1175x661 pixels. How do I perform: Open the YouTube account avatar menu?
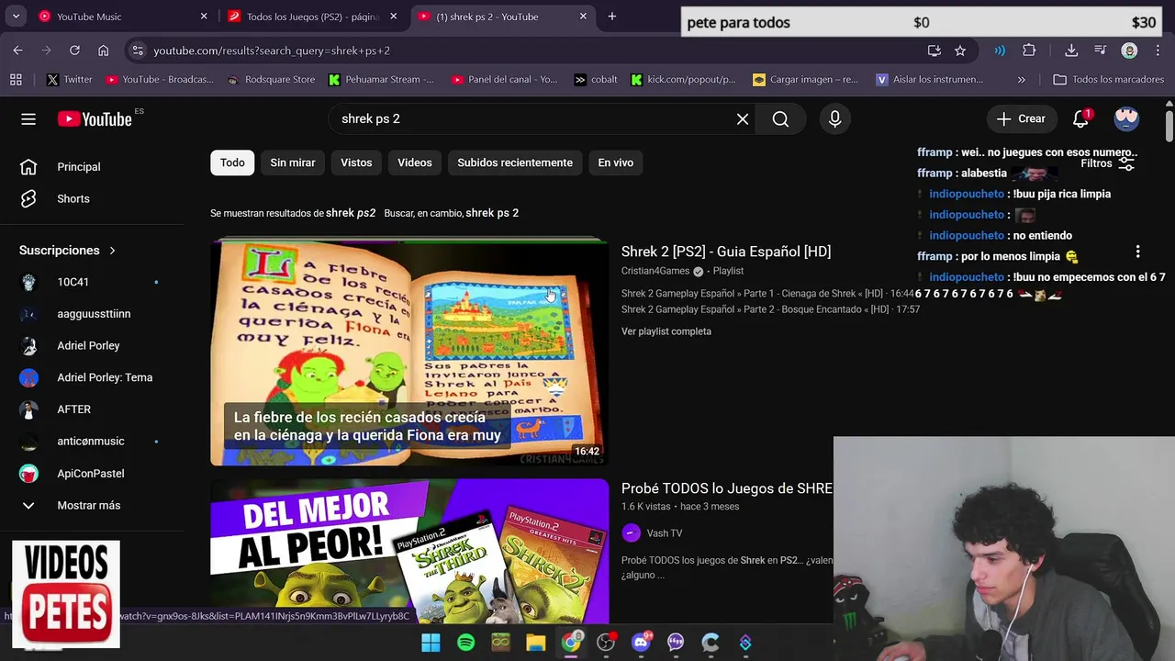1126,118
